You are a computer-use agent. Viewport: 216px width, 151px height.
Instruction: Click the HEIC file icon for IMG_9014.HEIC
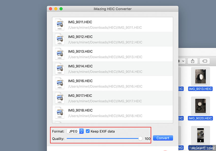(60, 69)
